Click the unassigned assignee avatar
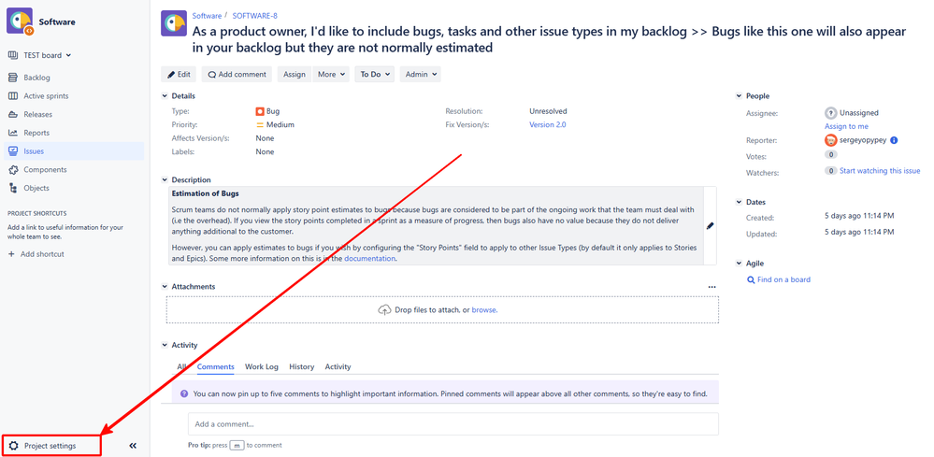934x457 pixels. tap(830, 112)
